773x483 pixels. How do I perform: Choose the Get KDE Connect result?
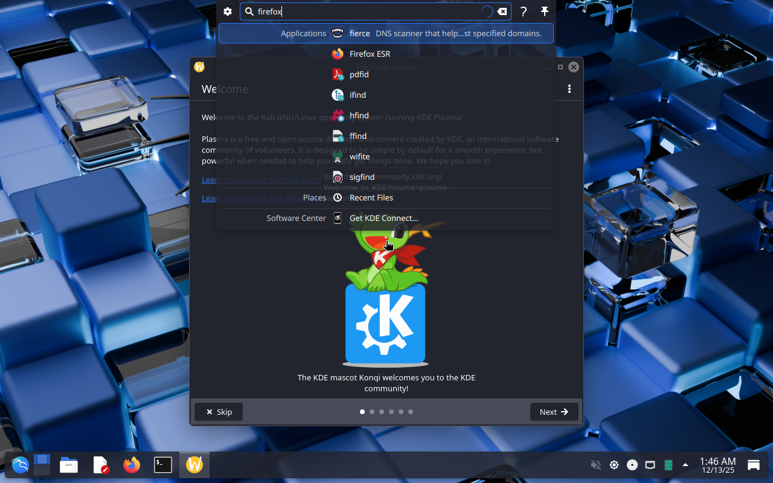tap(383, 218)
